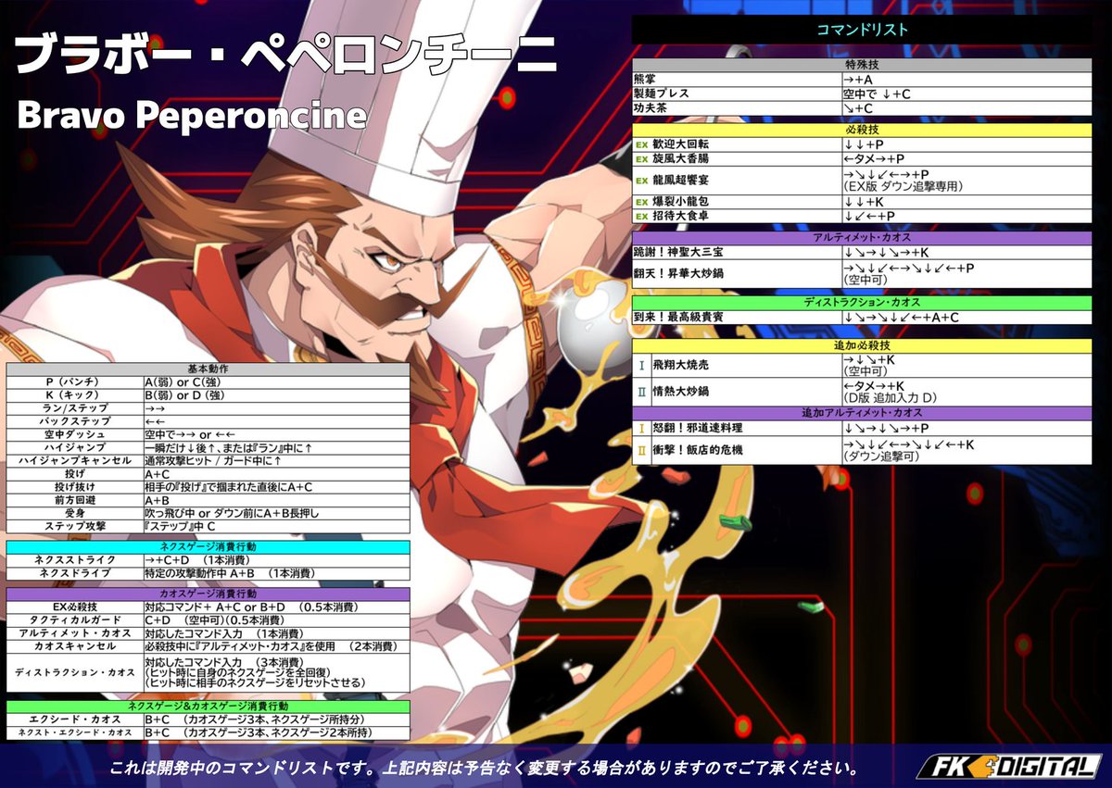
Task: Select the yellow 必殺技 section header
Action: tap(862, 130)
